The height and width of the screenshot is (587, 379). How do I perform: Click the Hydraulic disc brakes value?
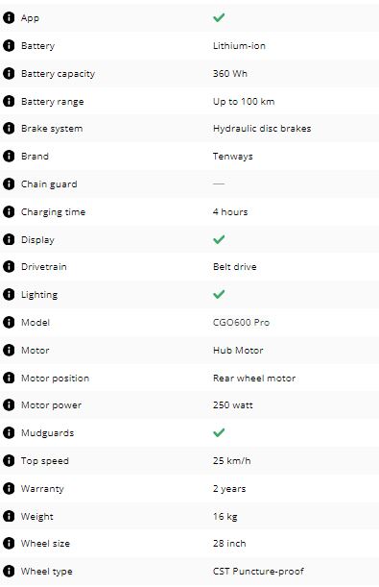point(262,129)
